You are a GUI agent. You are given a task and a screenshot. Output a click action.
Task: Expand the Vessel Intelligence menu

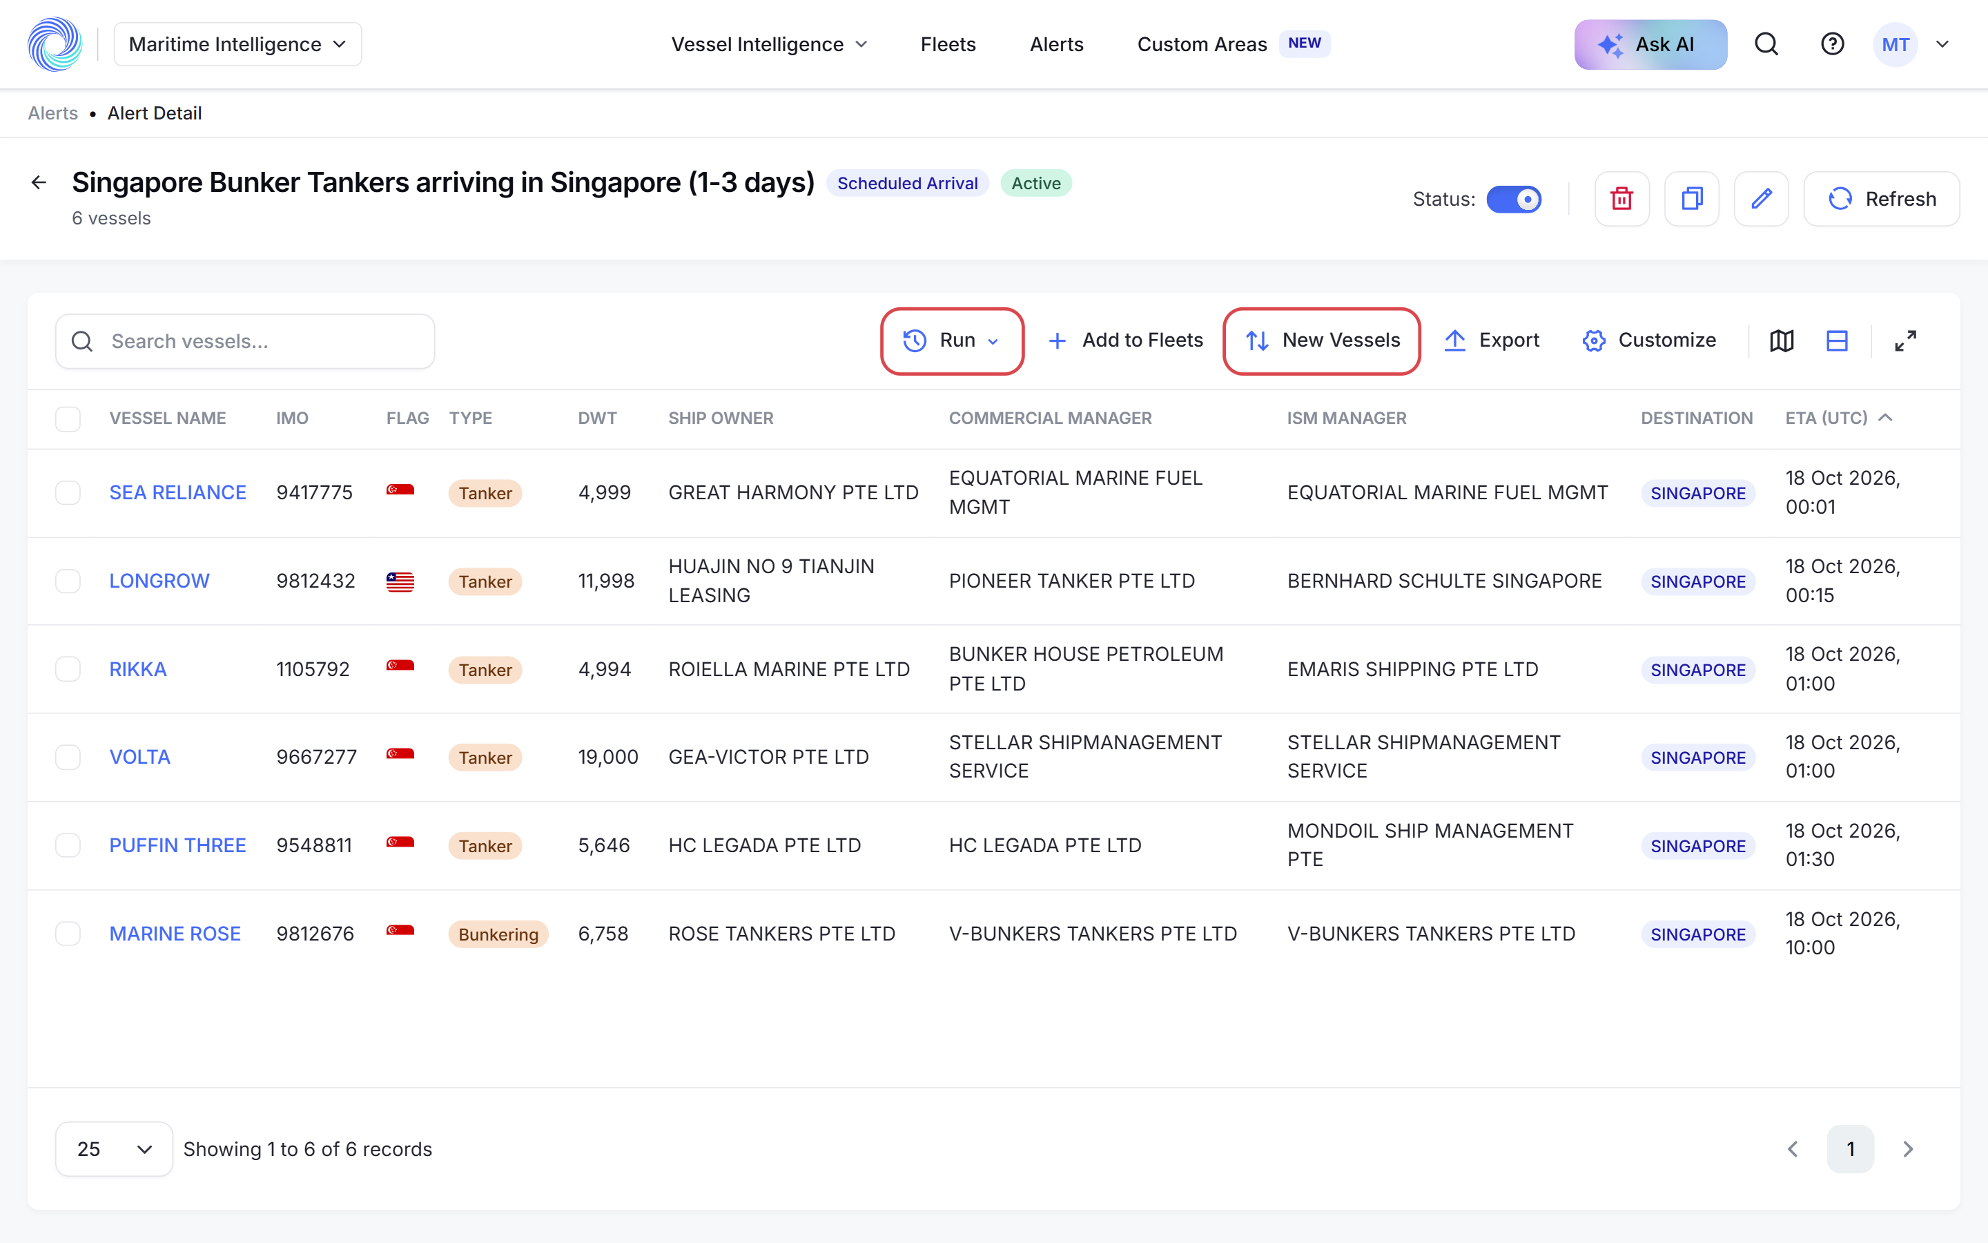769,44
